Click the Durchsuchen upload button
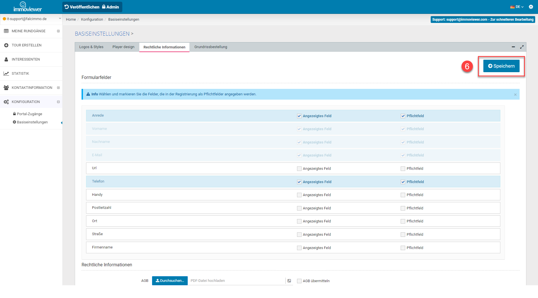The width and height of the screenshot is (538, 298). click(x=170, y=281)
